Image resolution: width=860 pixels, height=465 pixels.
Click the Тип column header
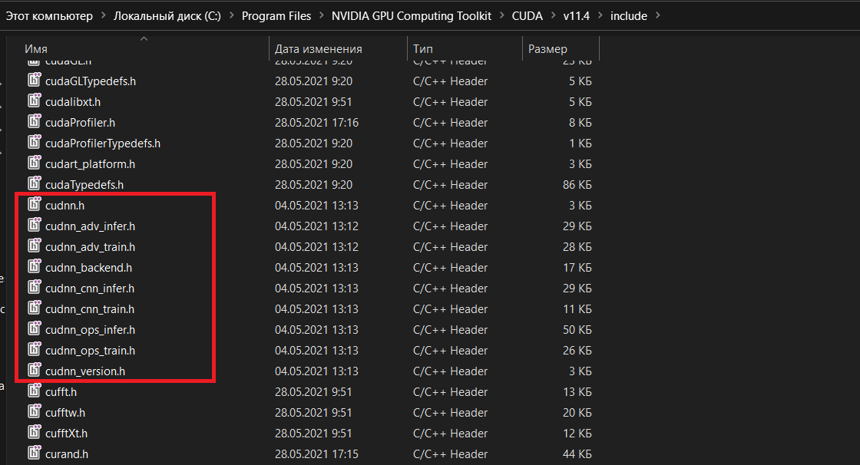(x=422, y=49)
